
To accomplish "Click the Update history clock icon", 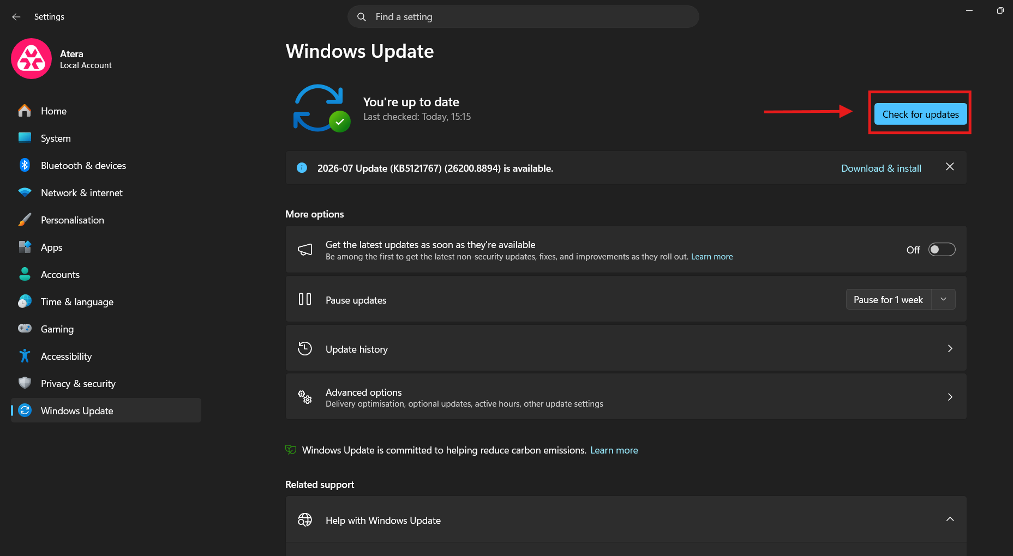I will (305, 348).
